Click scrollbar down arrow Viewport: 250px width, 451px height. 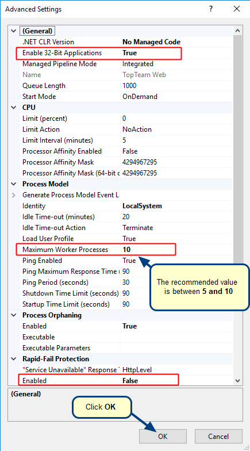237,381
